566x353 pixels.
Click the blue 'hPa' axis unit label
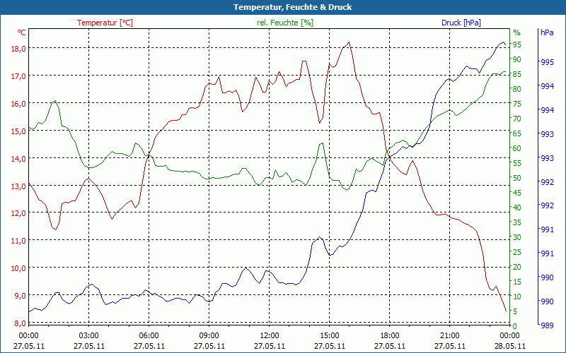coord(547,32)
